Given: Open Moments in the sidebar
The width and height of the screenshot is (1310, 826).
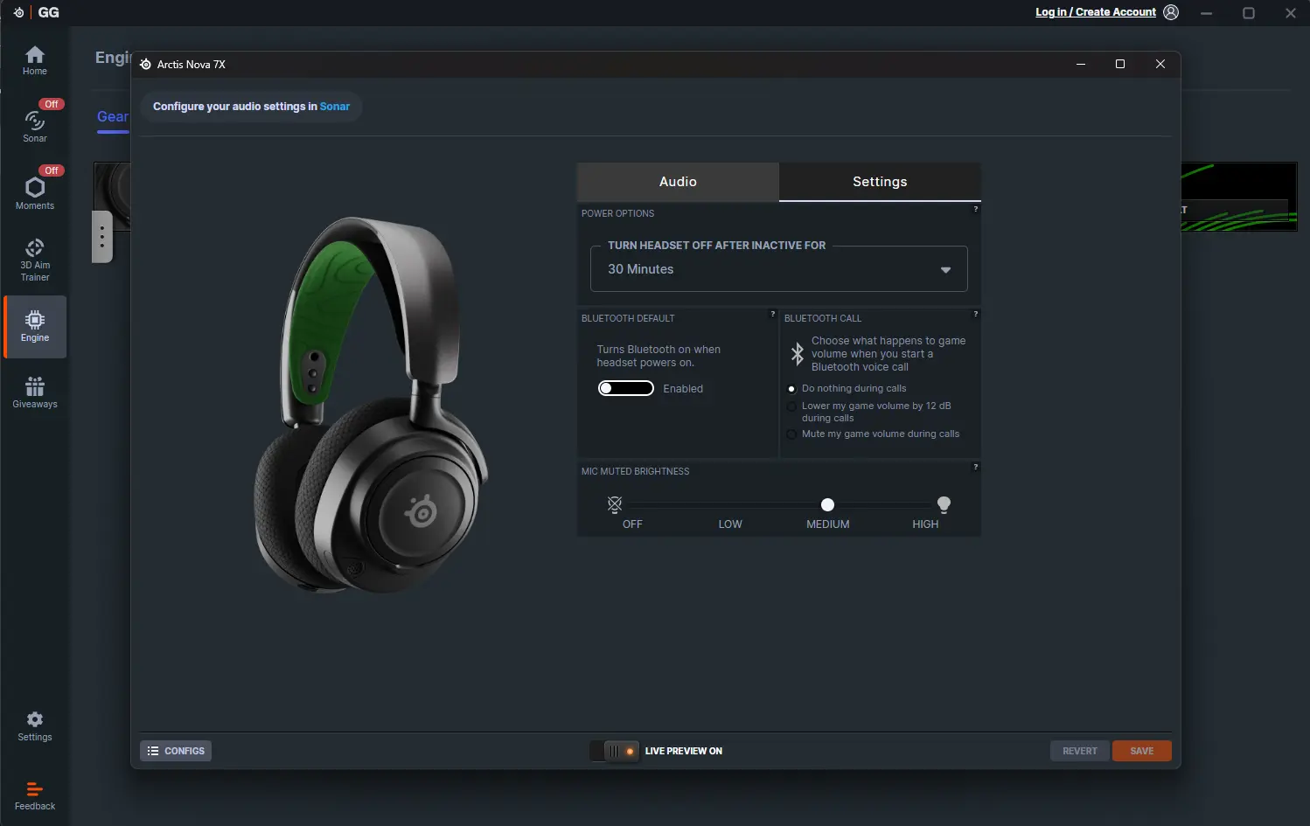Looking at the screenshot, I should pyautogui.click(x=35, y=191).
